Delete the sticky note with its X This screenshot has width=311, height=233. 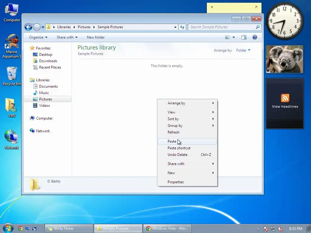click(256, 7)
